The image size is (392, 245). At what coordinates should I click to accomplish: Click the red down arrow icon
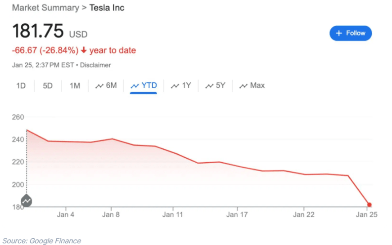[84, 50]
